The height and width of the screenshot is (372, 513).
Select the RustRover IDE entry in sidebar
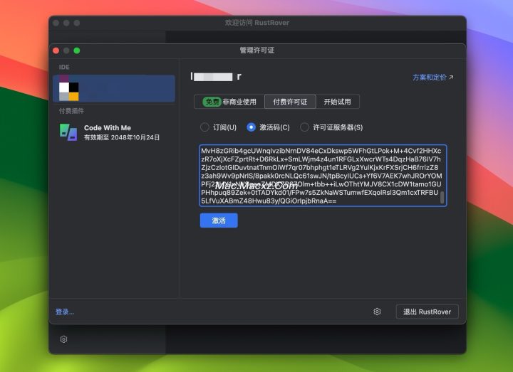pyautogui.click(x=114, y=88)
